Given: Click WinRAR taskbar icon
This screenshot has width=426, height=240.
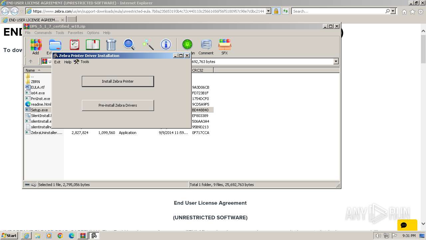Looking at the screenshot, I should tap(83, 236).
